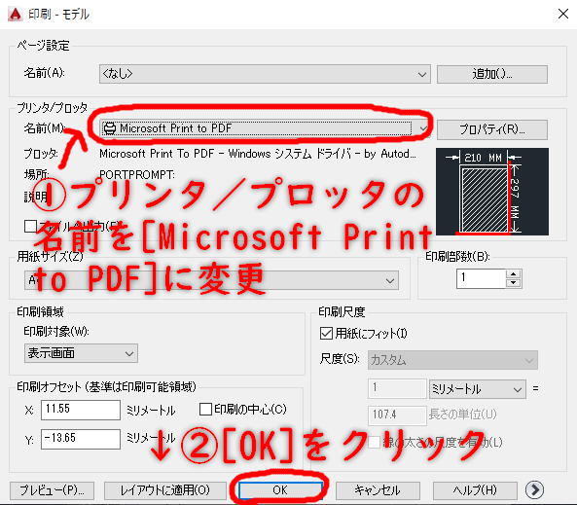Image resolution: width=577 pixels, height=505 pixels.
Task: Click the キャンセル button
Action: click(x=378, y=490)
